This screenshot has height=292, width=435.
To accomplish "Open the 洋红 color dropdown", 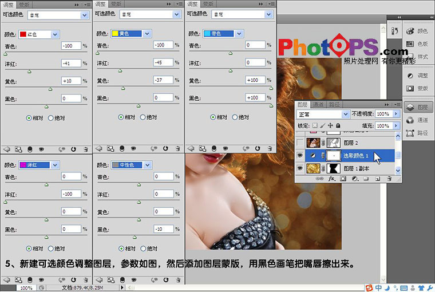I will tap(55, 165).
